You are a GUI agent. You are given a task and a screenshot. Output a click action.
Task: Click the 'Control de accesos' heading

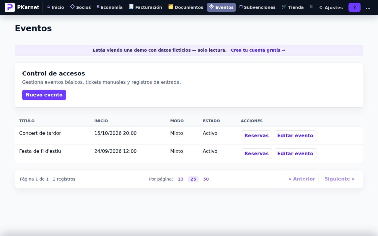click(53, 73)
